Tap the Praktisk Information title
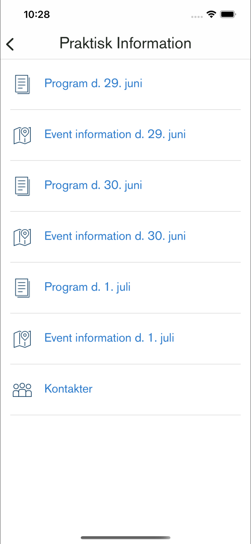This screenshot has height=544, width=251. (x=125, y=43)
